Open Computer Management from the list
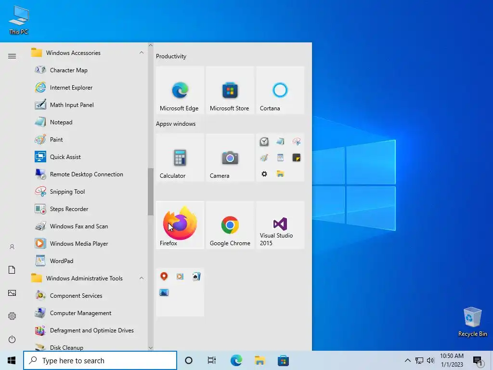Viewport: 493px width, 370px height. [87, 313]
